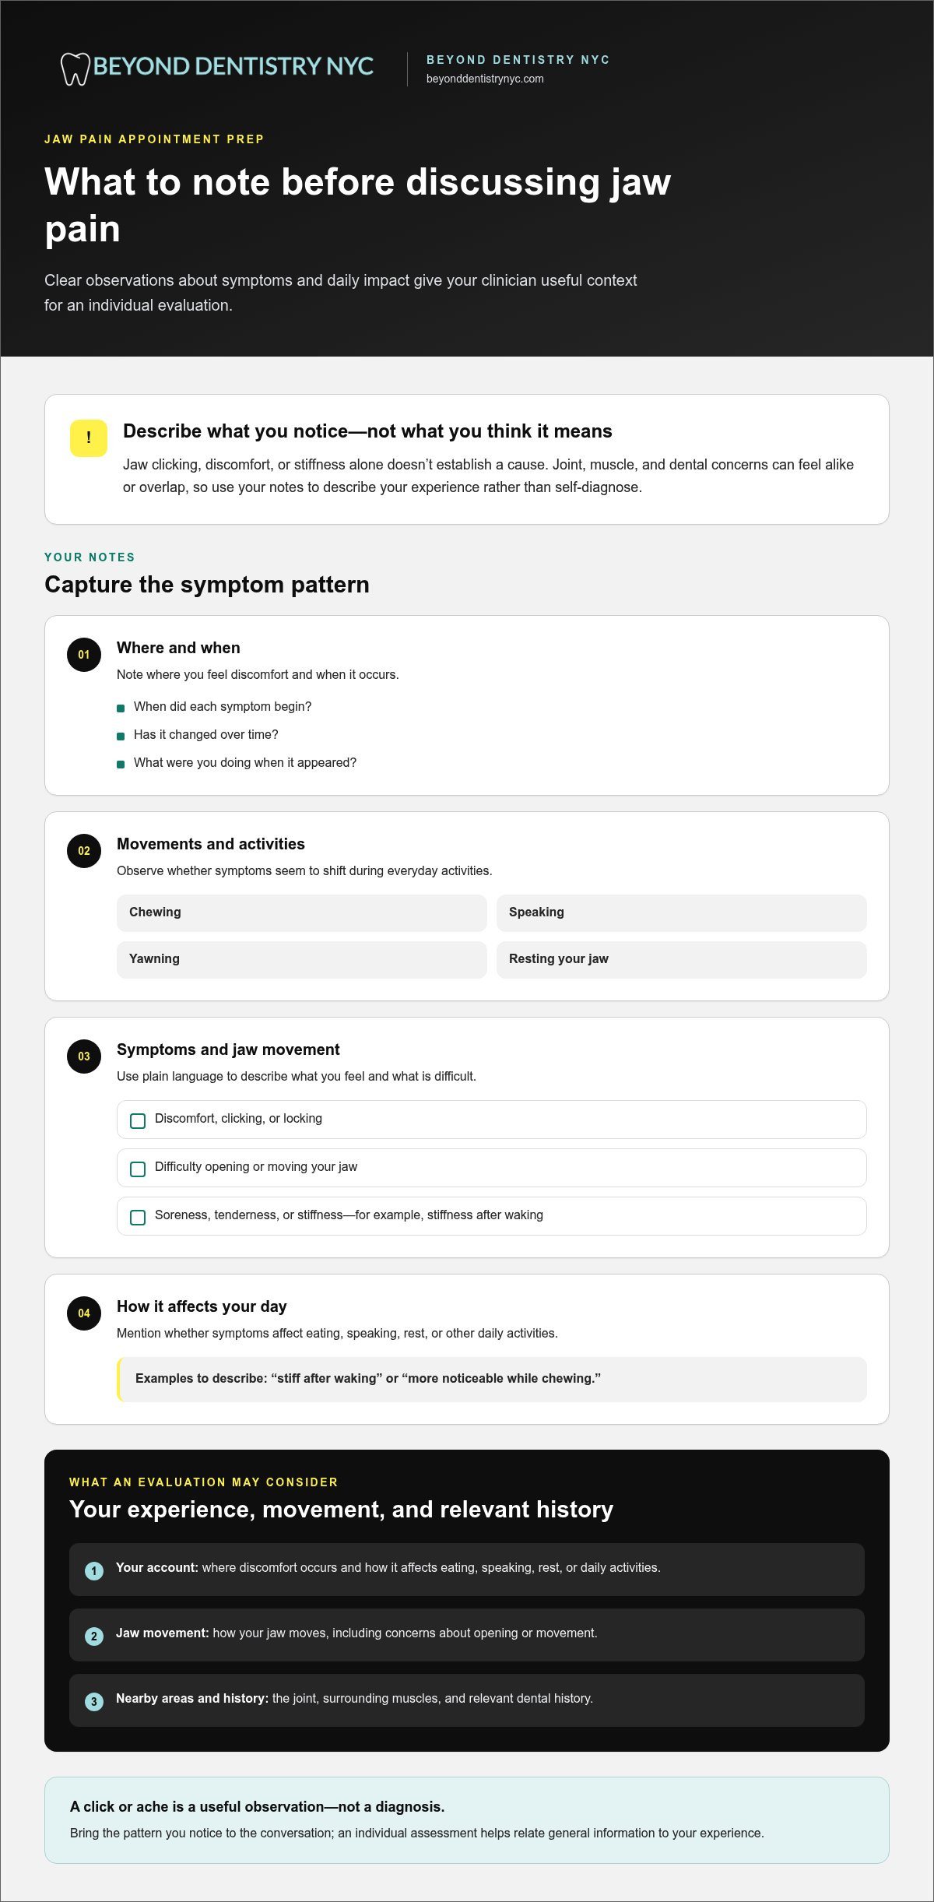Click number 3 badge beside Nearby areas
Image resolution: width=934 pixels, height=1902 pixels.
pyautogui.click(x=94, y=1702)
